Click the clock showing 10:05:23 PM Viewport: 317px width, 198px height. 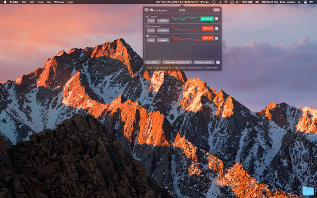click(x=269, y=2)
